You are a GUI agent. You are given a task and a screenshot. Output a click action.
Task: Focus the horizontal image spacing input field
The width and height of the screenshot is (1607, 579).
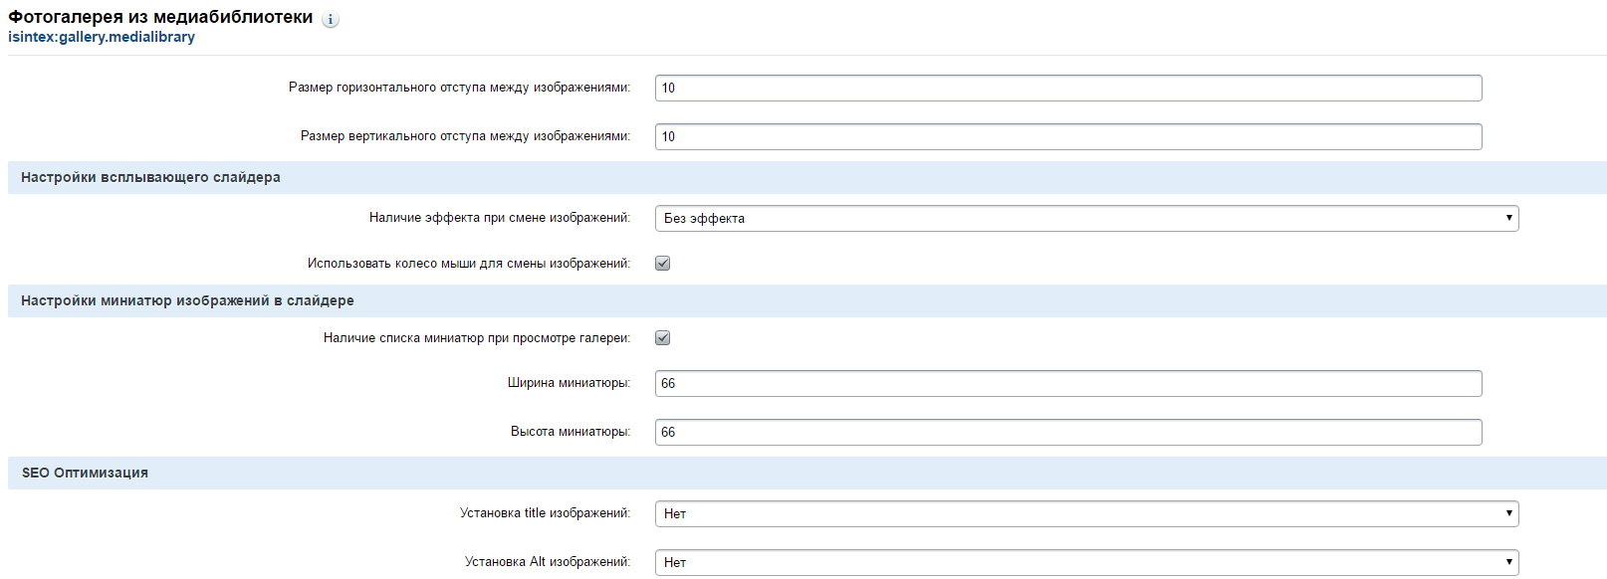[1068, 88]
